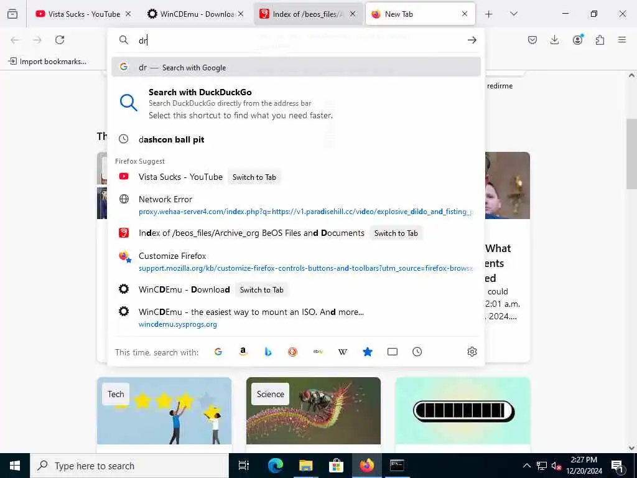Open the Firefox application hamburger menu
The height and width of the screenshot is (478, 637).
622,40
